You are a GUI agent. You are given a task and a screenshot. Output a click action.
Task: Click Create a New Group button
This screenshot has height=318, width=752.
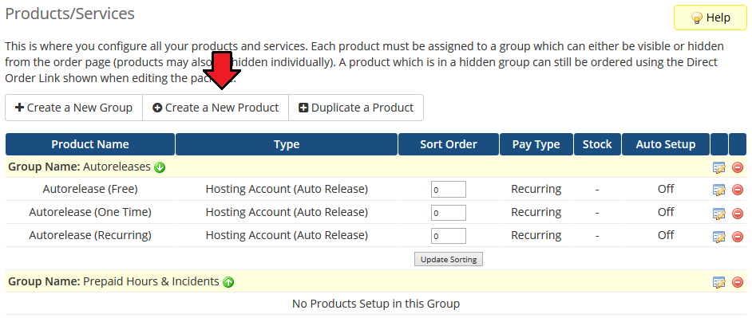point(74,108)
